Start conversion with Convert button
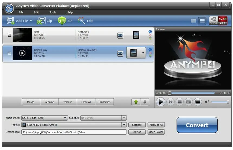 (197, 125)
